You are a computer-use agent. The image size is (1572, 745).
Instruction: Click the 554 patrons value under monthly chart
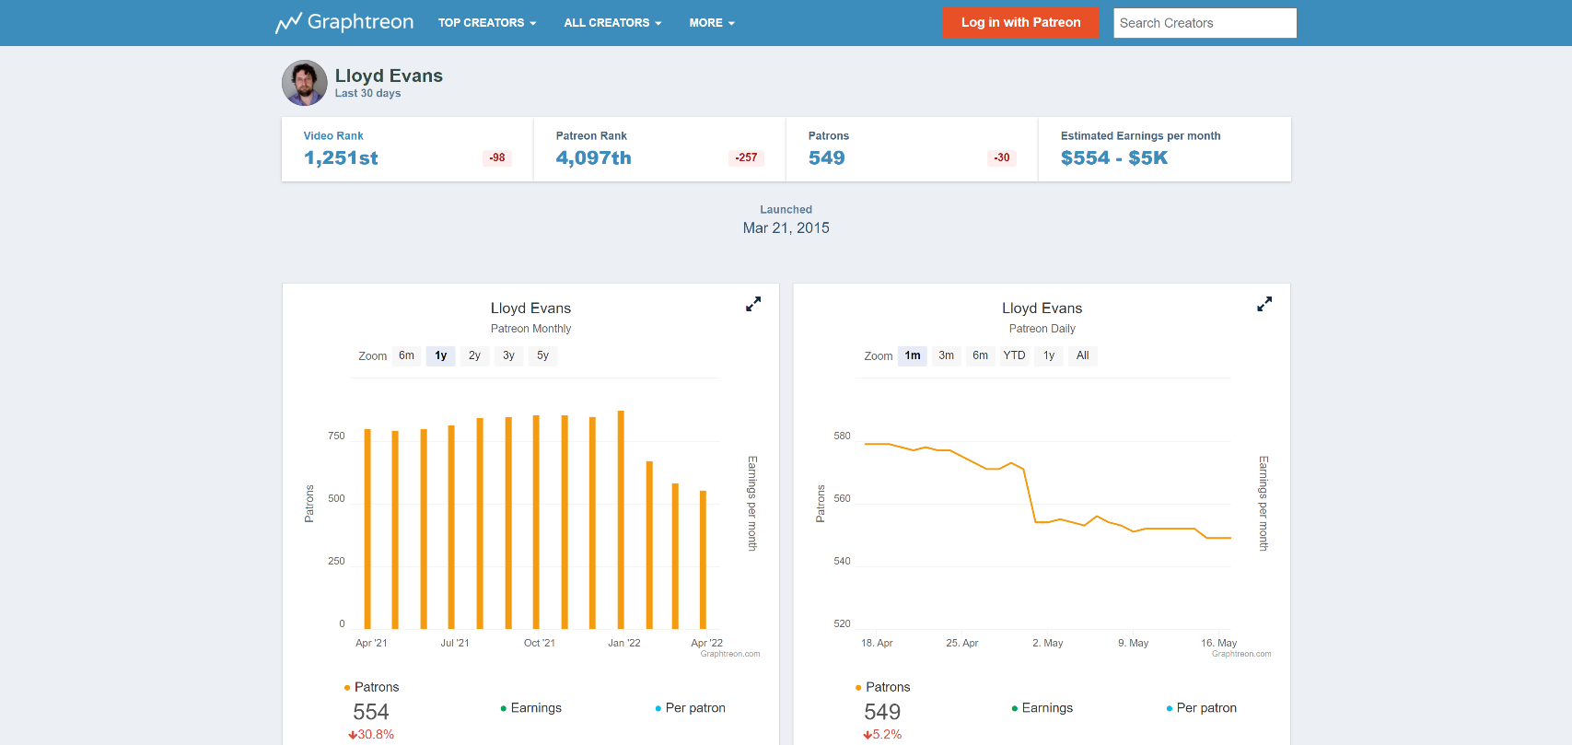coord(371,712)
